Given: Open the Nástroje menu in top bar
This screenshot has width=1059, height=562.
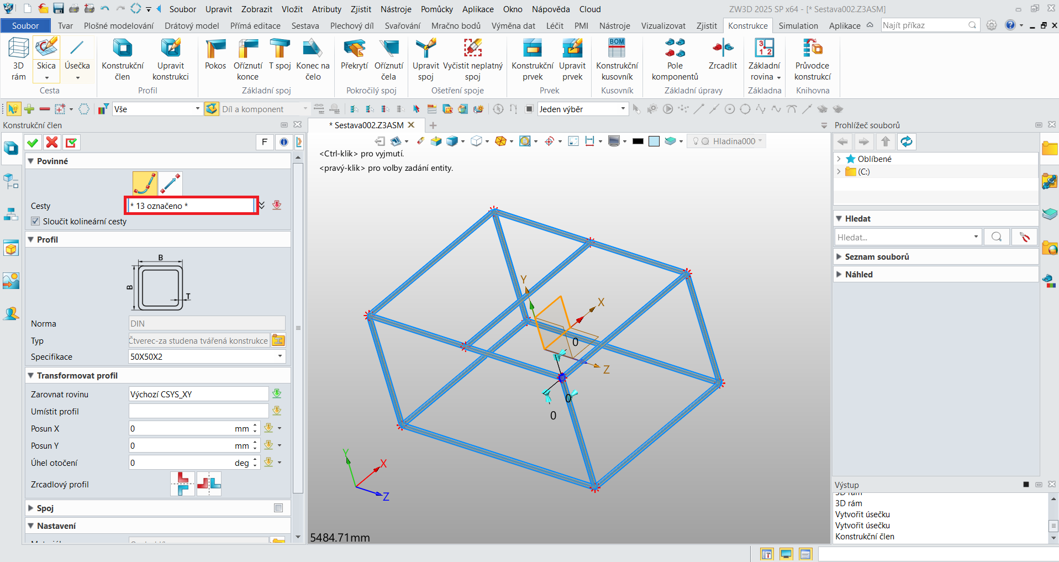Looking at the screenshot, I should pos(396,9).
